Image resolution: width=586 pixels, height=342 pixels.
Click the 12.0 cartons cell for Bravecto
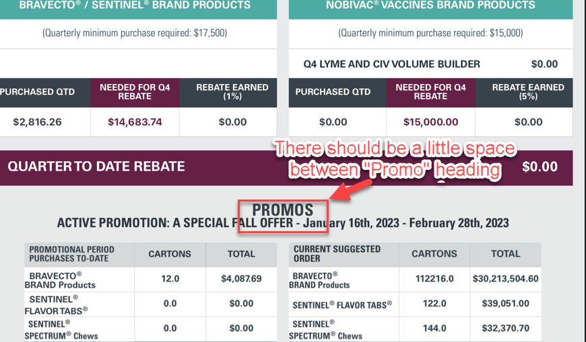(x=170, y=279)
